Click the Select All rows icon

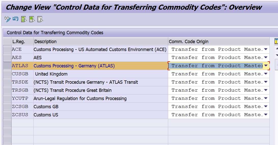24,19
